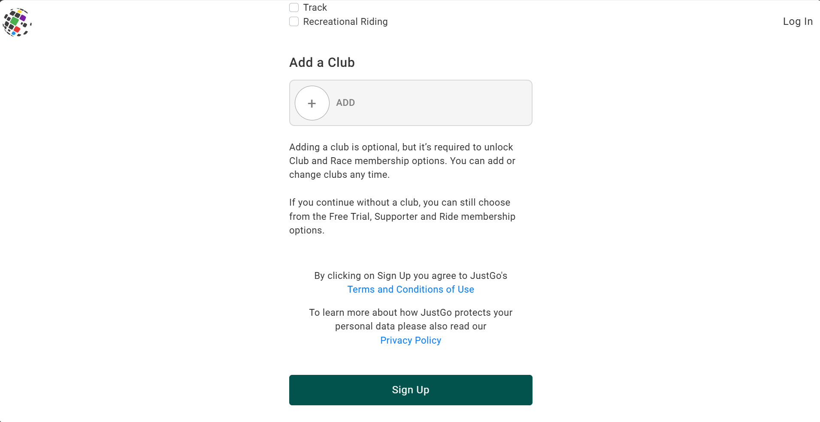Enable the Recreational Riding checkbox
The image size is (820, 422).
(x=294, y=21)
